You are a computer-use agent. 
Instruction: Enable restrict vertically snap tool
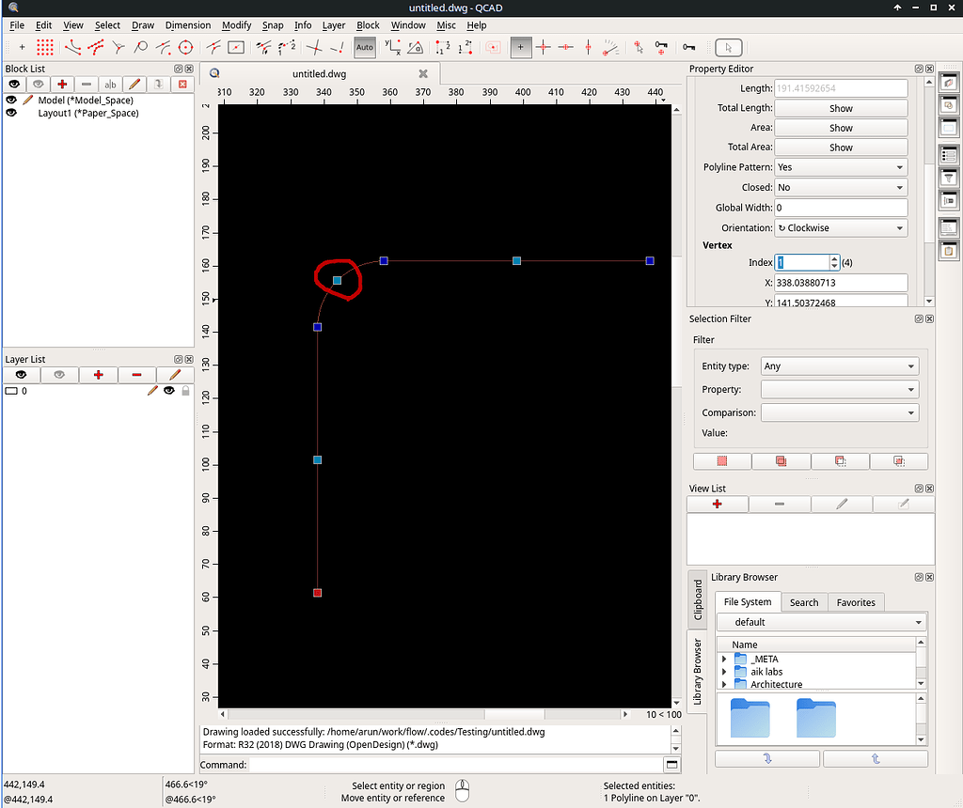click(x=589, y=47)
